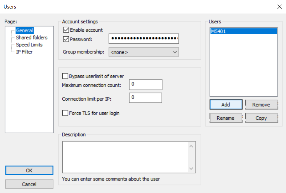The width and height of the screenshot is (286, 193).
Task: Focus the Maximum connection count field
Action: (146, 85)
